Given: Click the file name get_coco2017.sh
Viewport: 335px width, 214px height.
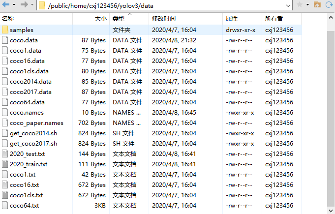Looking at the screenshot, I should (x=33, y=144).
